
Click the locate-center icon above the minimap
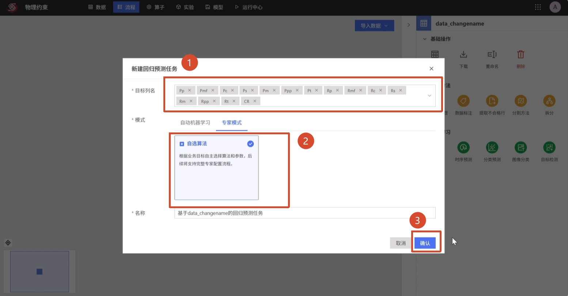[x=8, y=243]
